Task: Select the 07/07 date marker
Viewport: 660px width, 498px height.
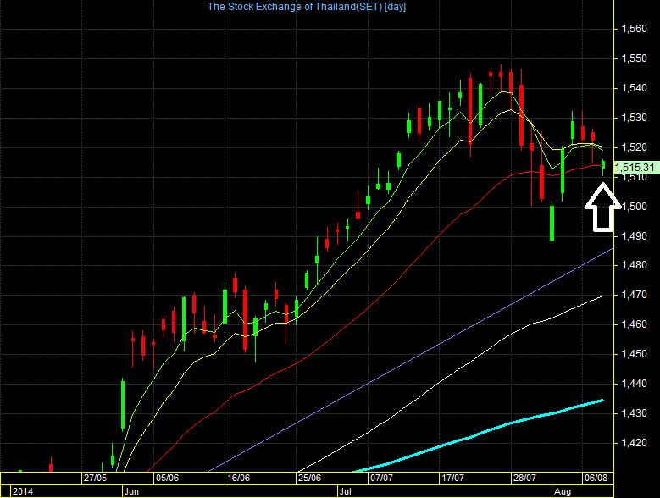Action: [381, 478]
